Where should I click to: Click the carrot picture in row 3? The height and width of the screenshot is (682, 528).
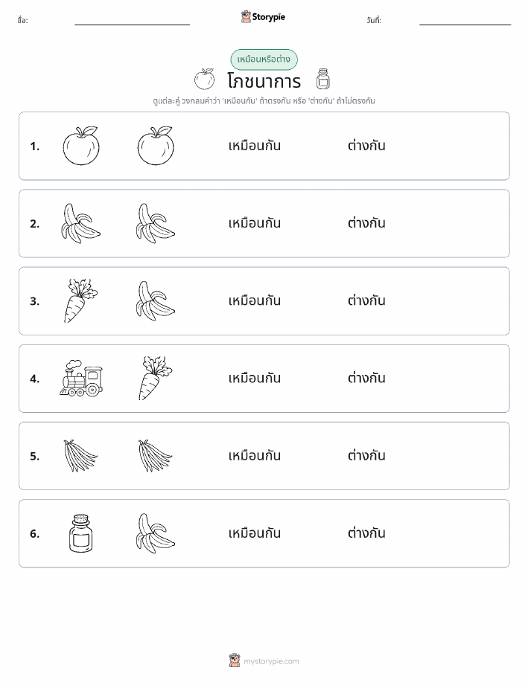pos(81,300)
